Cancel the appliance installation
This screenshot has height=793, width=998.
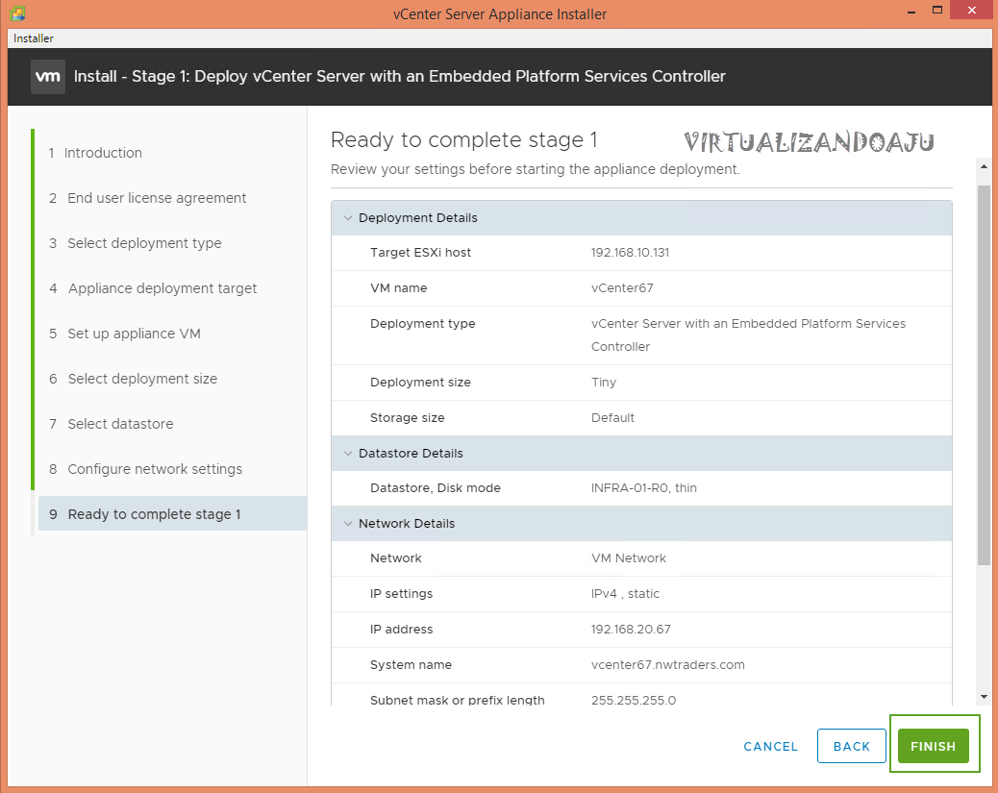[770, 746]
